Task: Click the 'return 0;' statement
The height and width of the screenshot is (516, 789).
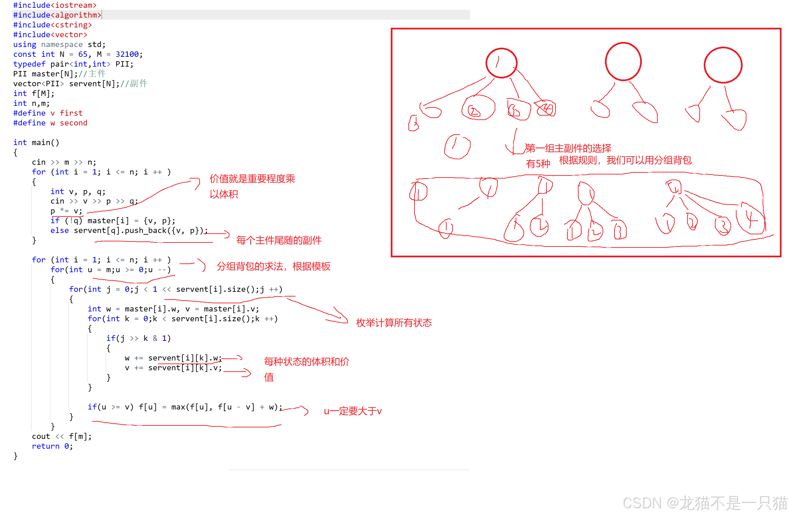Action: click(x=52, y=446)
